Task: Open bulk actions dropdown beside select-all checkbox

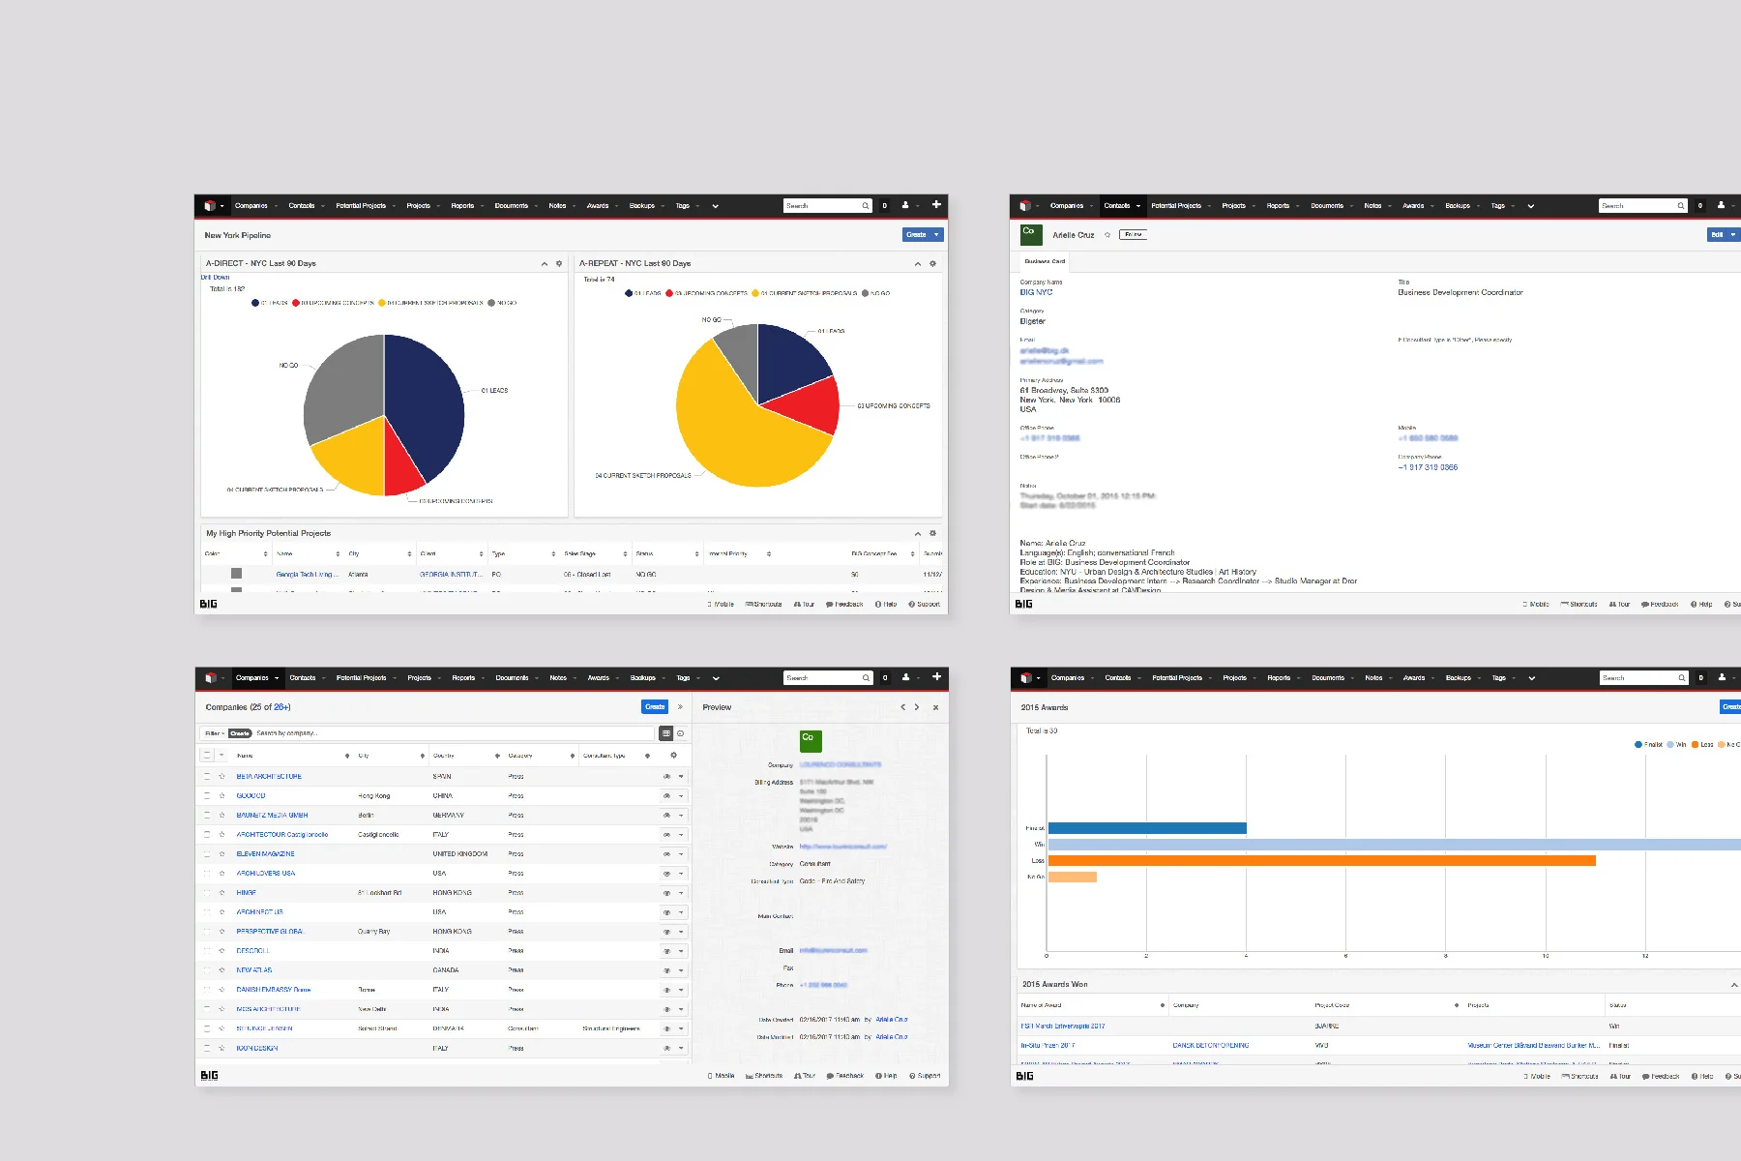Action: click(x=221, y=756)
